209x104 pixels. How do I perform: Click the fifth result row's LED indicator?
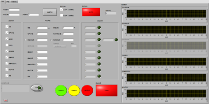[x=99, y=52]
